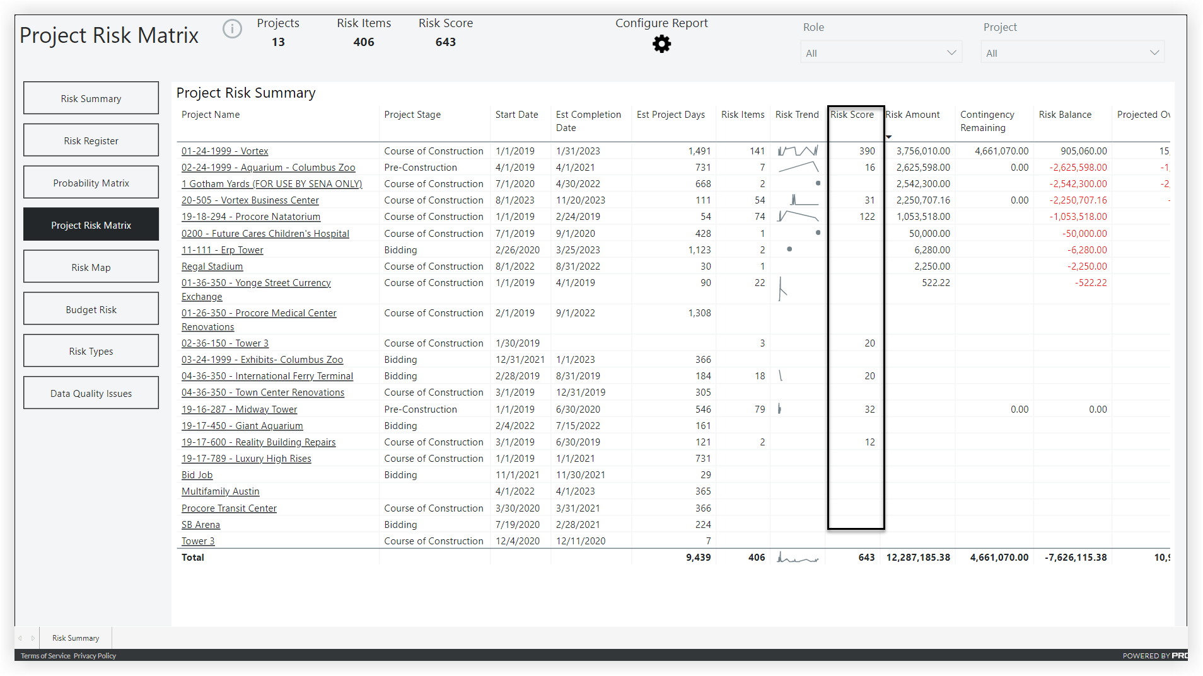The width and height of the screenshot is (1203, 676).
Task: Click the Risk Items 406 summary card
Action: point(364,33)
